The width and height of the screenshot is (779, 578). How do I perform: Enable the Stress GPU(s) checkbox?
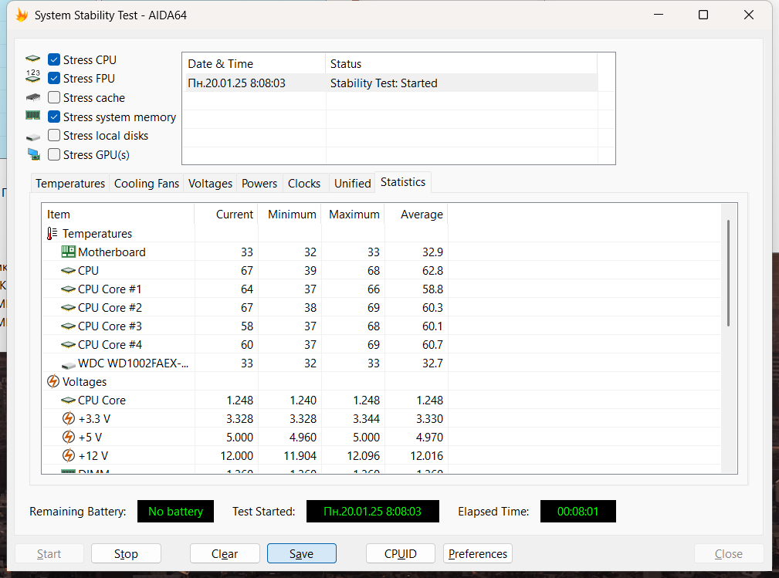tap(54, 155)
